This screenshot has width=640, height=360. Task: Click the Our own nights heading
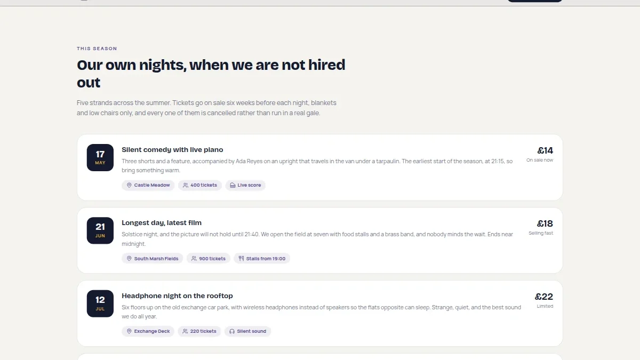211,74
